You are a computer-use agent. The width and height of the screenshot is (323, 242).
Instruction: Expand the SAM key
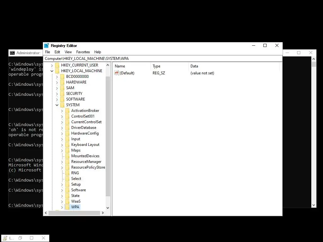(x=57, y=88)
